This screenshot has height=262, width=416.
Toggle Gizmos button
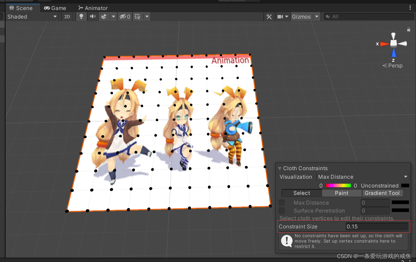click(x=301, y=17)
